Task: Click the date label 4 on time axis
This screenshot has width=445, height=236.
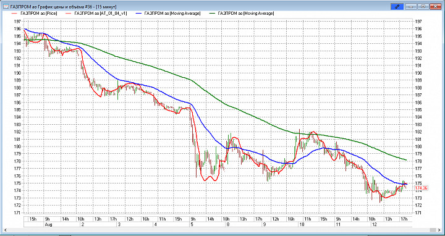Action: click(x=155, y=224)
